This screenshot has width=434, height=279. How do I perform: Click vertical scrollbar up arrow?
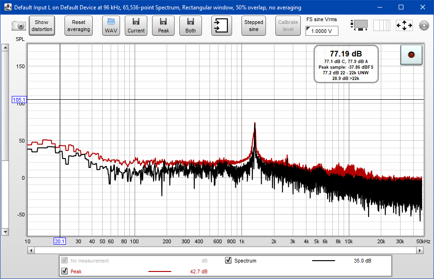click(5, 48)
